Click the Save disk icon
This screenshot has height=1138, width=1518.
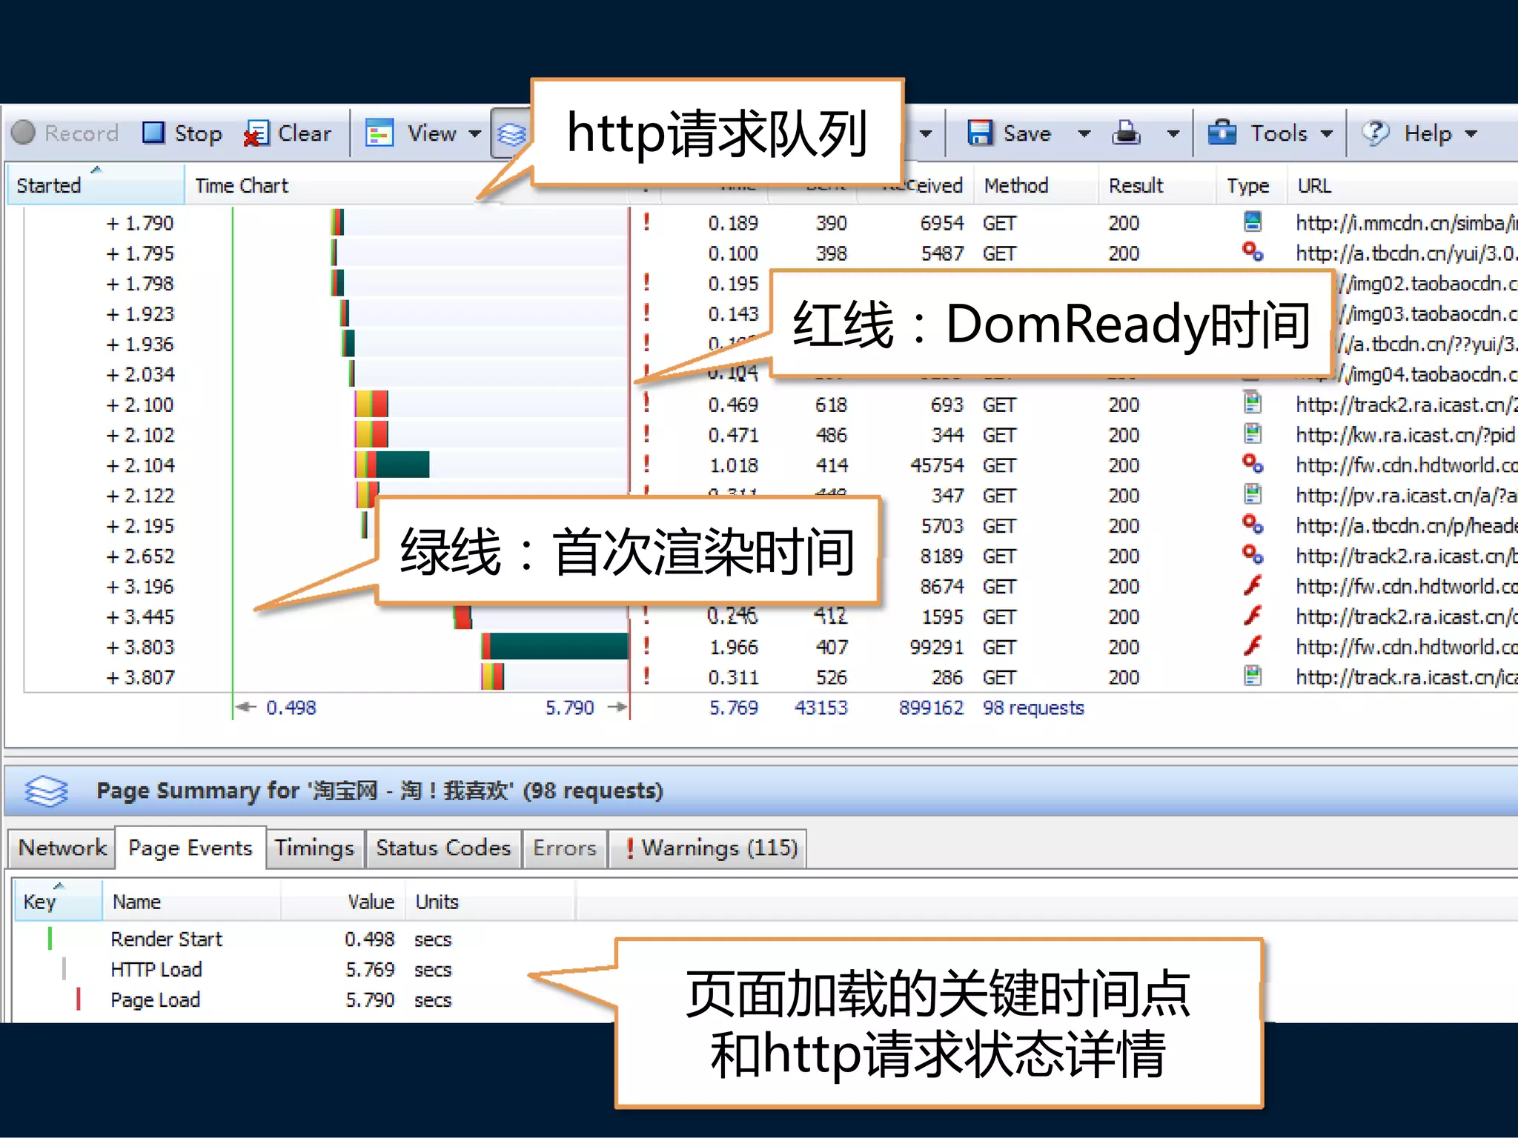[x=980, y=133]
